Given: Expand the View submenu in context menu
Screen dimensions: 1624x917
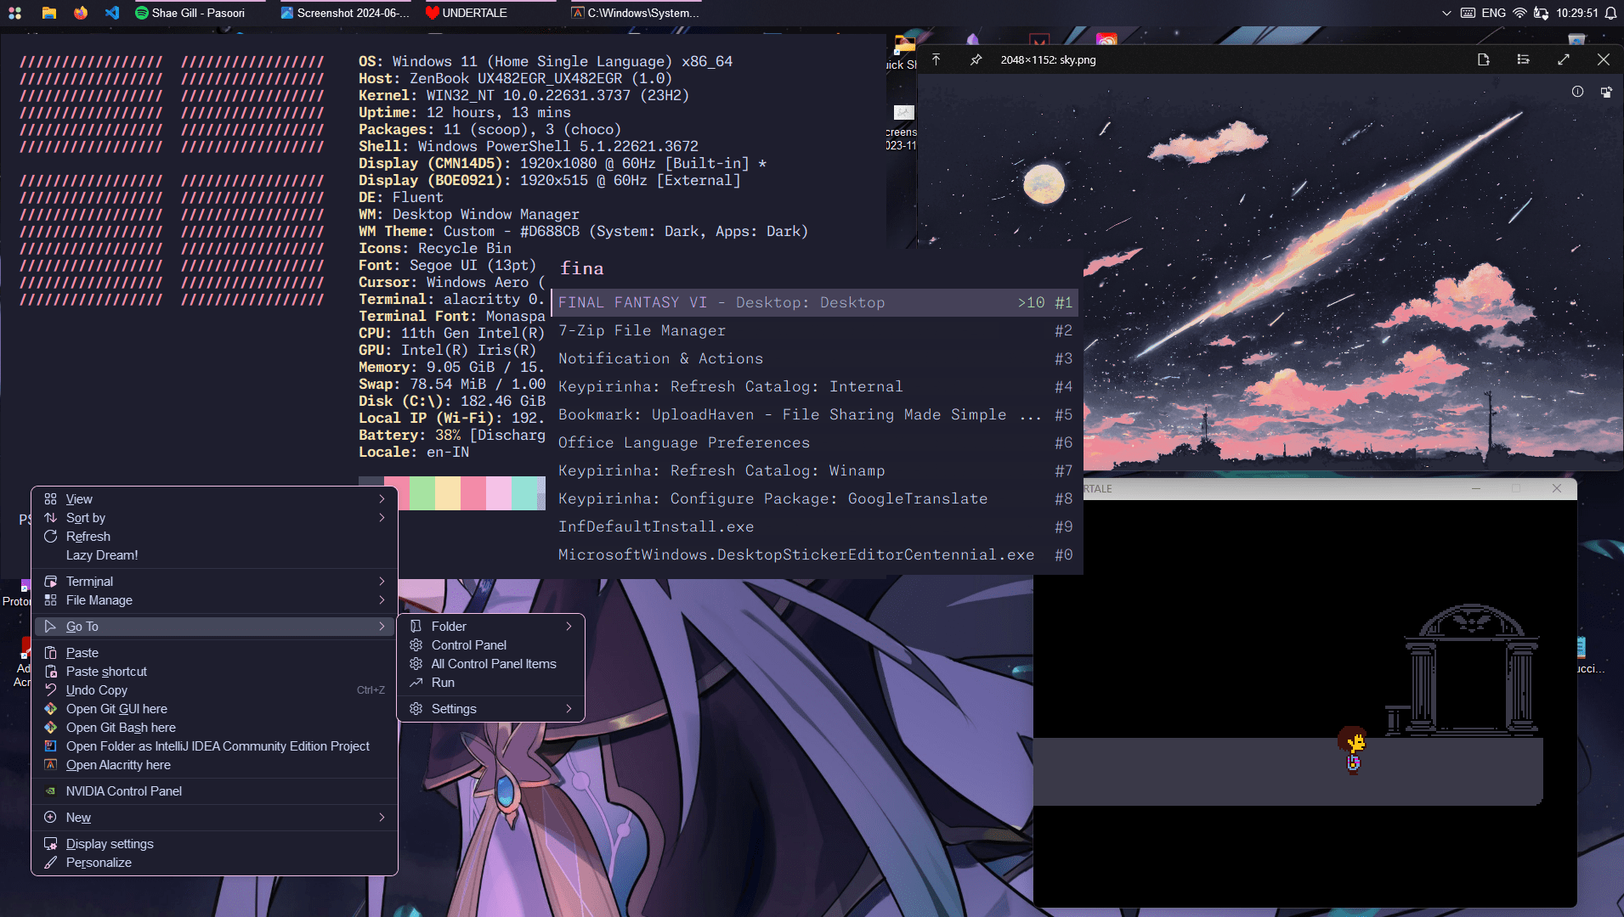Looking at the screenshot, I should [214, 499].
